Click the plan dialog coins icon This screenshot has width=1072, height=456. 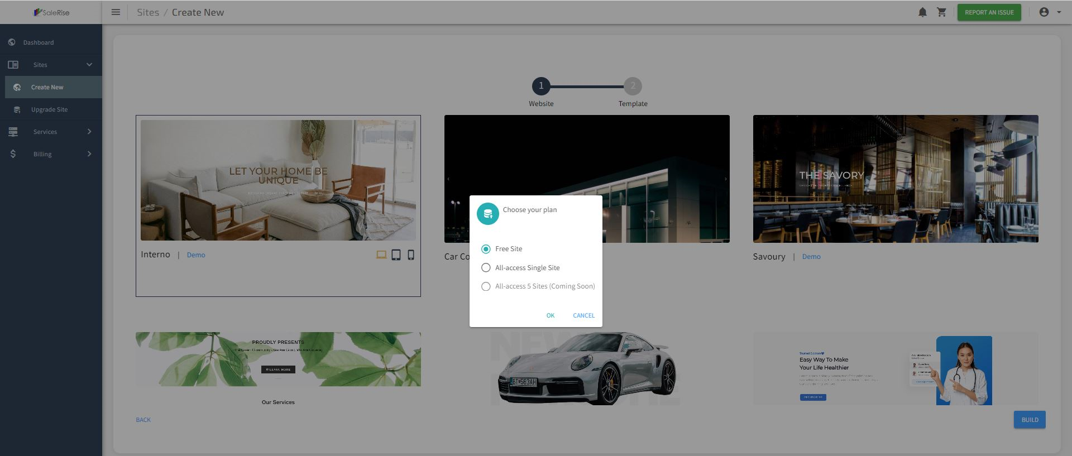pyautogui.click(x=487, y=214)
